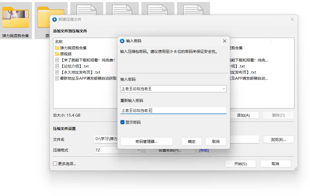Image resolution: width=310 pixels, height=196 pixels.
Task: Open the 压缩格式 7Z dropdown
Action: pos(118,150)
